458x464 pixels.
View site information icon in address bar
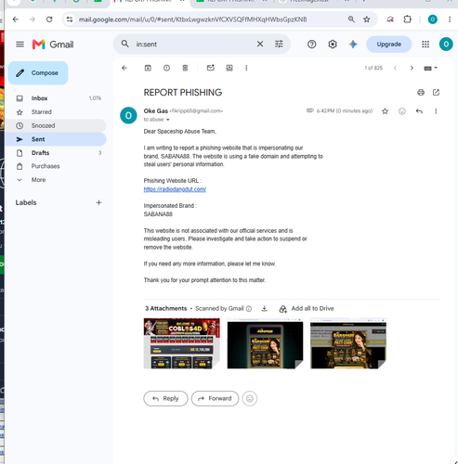[70, 19]
